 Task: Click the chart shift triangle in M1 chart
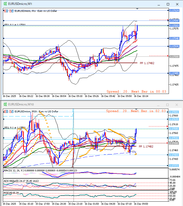[137, 9]
